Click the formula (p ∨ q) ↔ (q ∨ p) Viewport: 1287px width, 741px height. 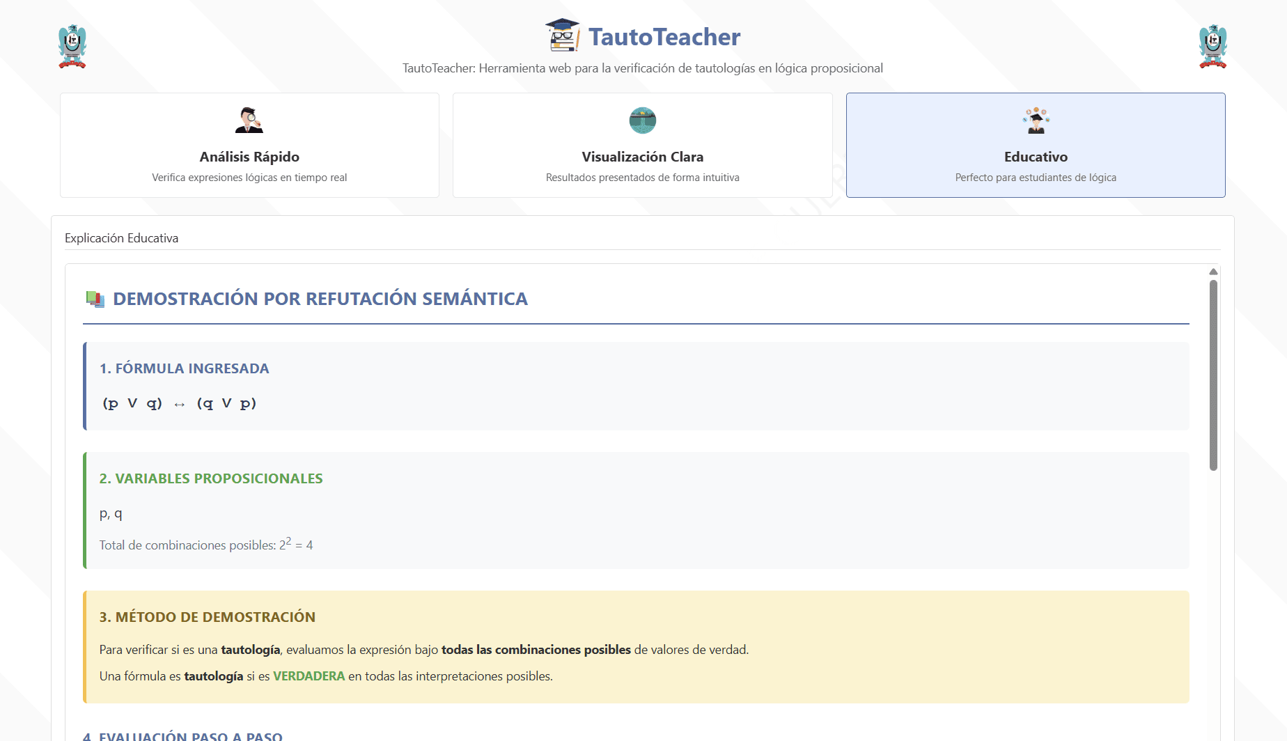click(x=179, y=403)
